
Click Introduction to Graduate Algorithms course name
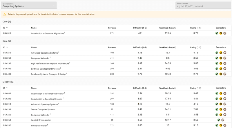(47, 33)
